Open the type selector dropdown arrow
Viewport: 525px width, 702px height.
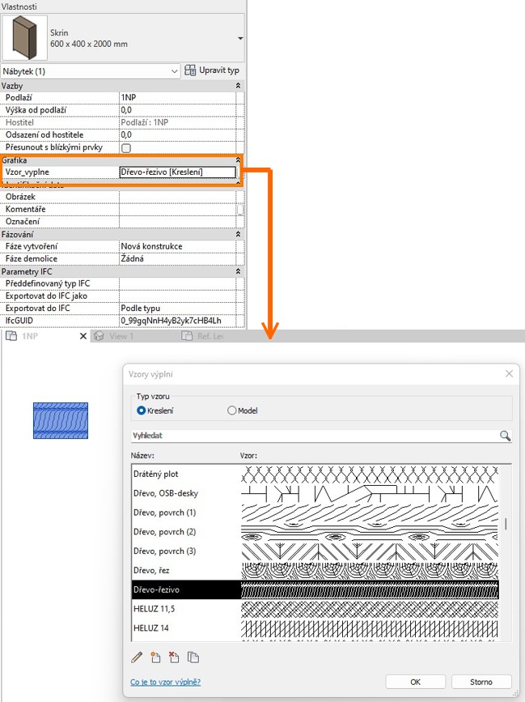(x=240, y=38)
